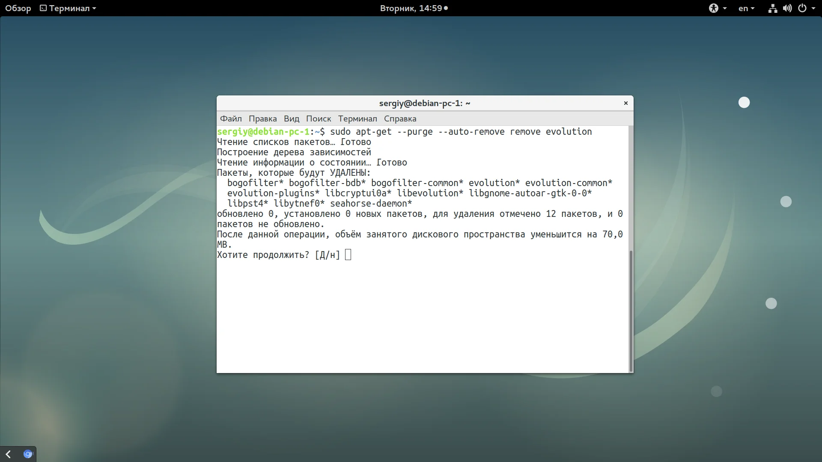Open the Поиск menu
The height and width of the screenshot is (462, 822).
pyautogui.click(x=318, y=118)
